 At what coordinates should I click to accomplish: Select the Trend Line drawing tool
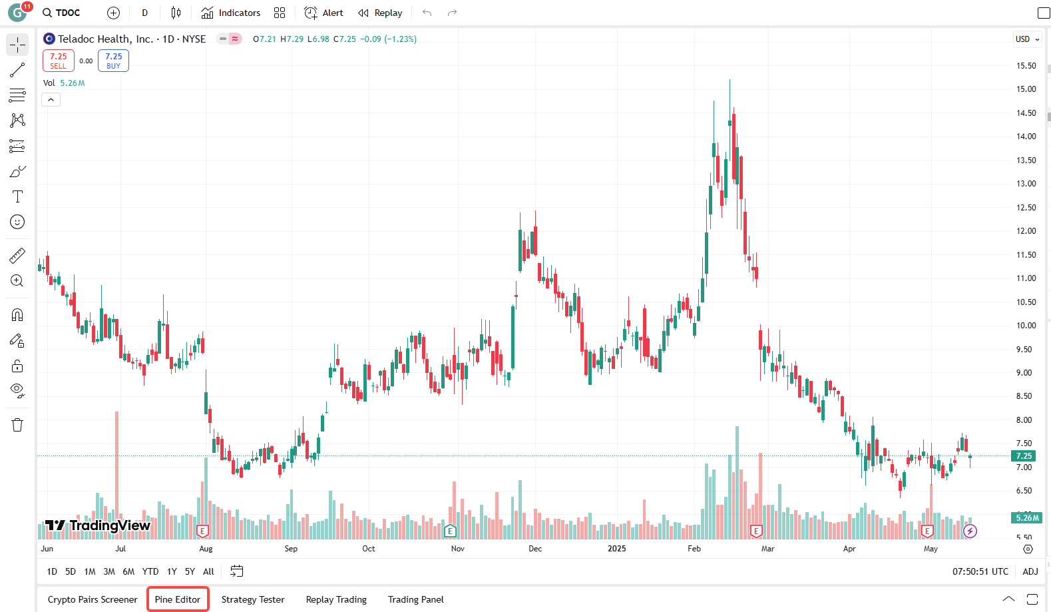pyautogui.click(x=17, y=70)
